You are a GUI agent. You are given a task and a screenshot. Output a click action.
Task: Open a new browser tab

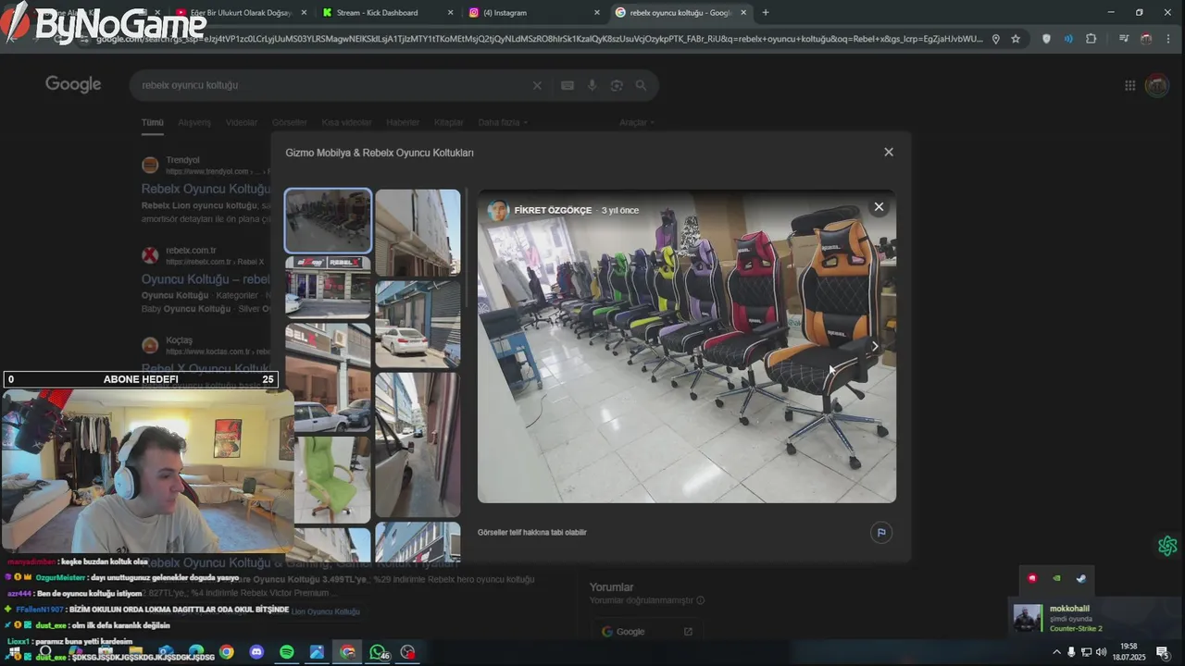(x=766, y=13)
